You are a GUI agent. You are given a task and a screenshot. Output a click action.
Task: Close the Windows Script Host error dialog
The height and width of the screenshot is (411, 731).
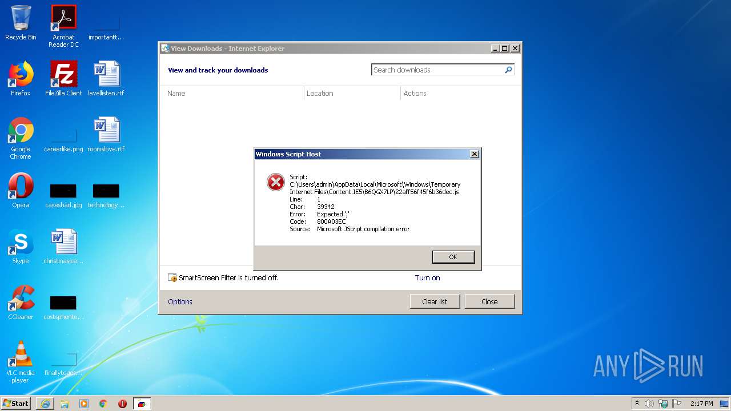pyautogui.click(x=474, y=154)
